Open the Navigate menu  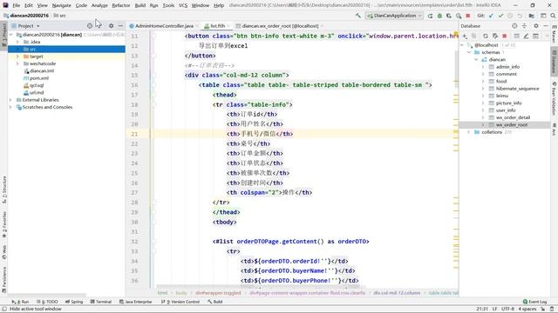(62, 5)
